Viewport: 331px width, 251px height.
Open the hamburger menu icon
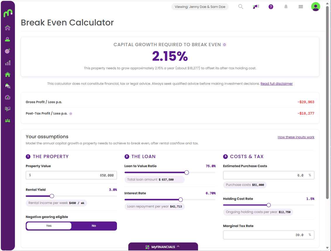coord(301,7)
